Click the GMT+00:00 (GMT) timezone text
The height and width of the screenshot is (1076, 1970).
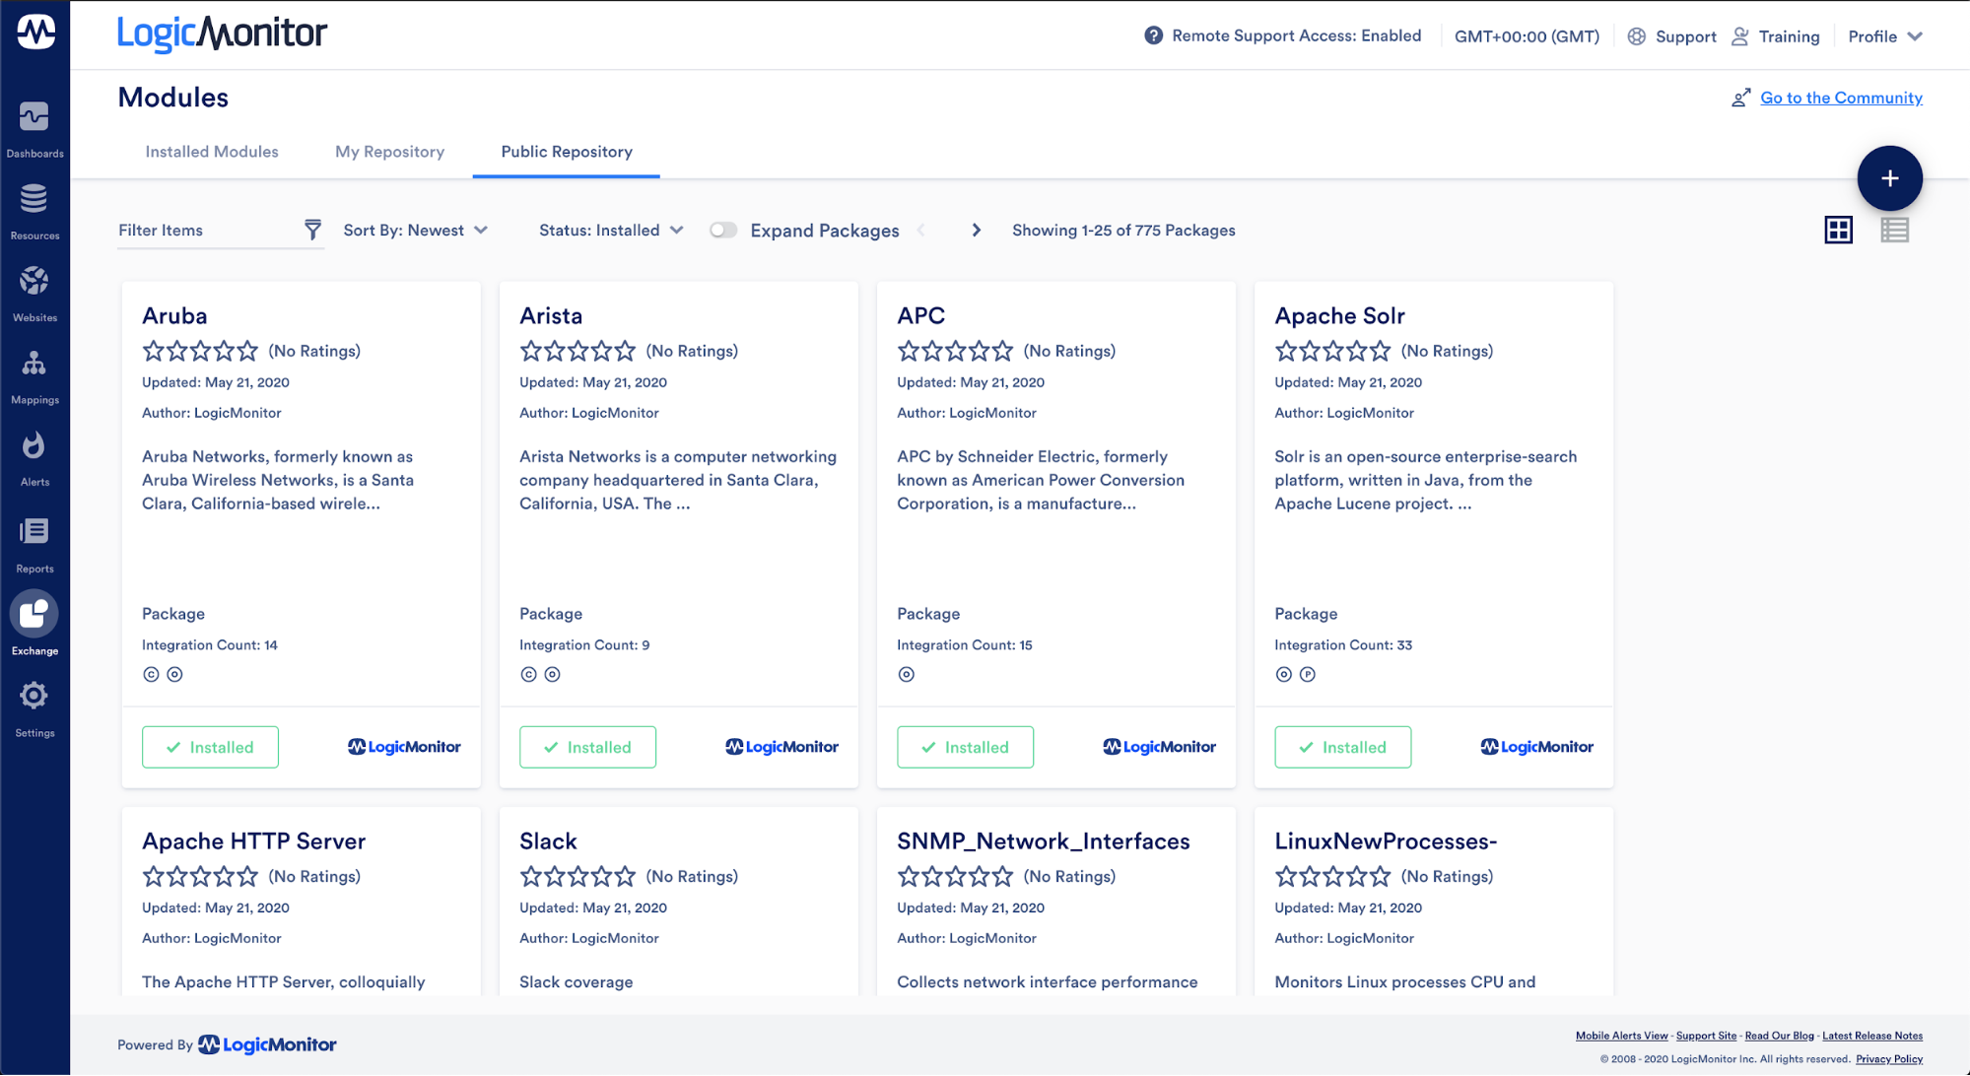(1527, 36)
